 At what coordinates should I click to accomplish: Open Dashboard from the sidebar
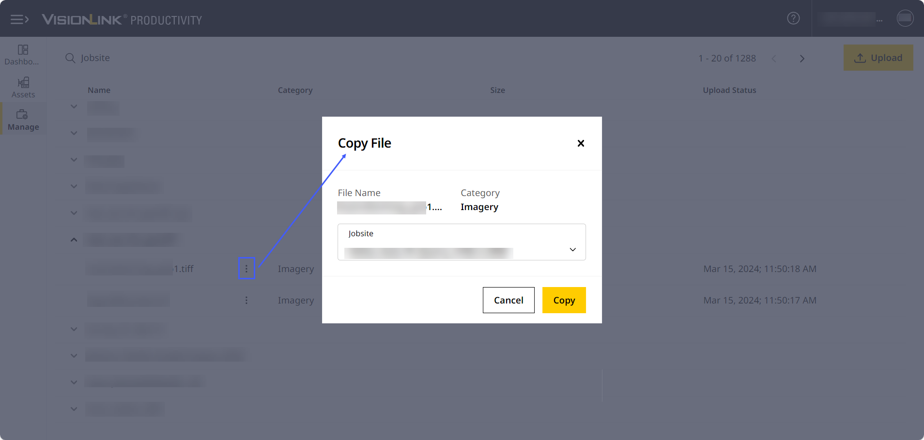(x=23, y=55)
